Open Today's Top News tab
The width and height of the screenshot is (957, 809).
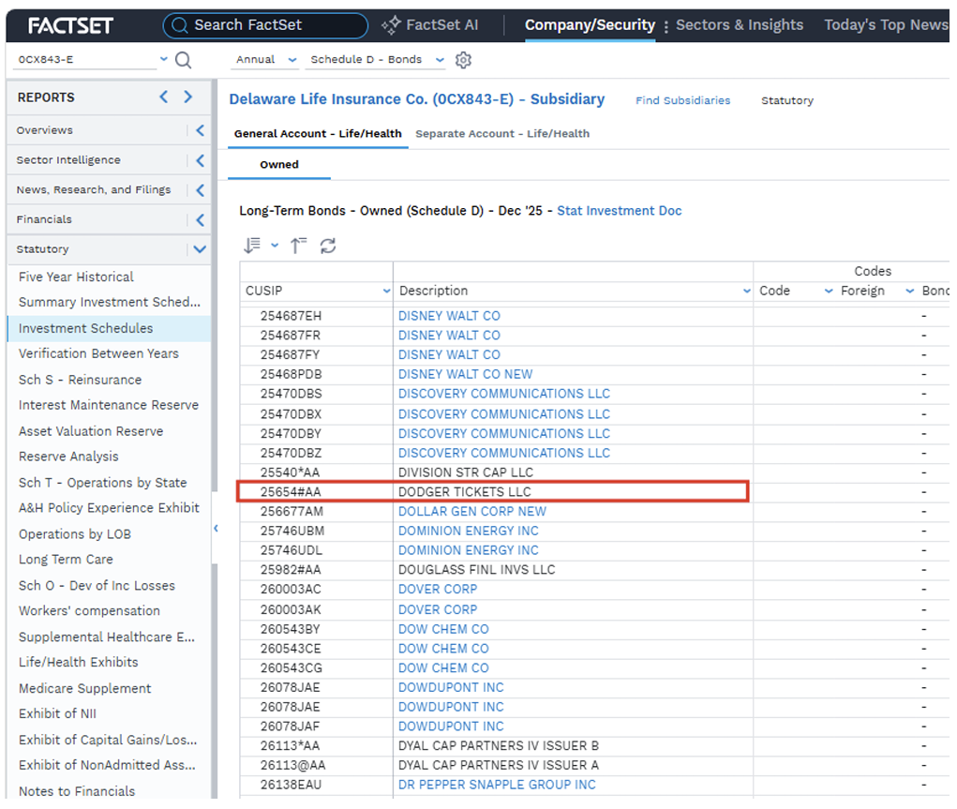tap(886, 25)
